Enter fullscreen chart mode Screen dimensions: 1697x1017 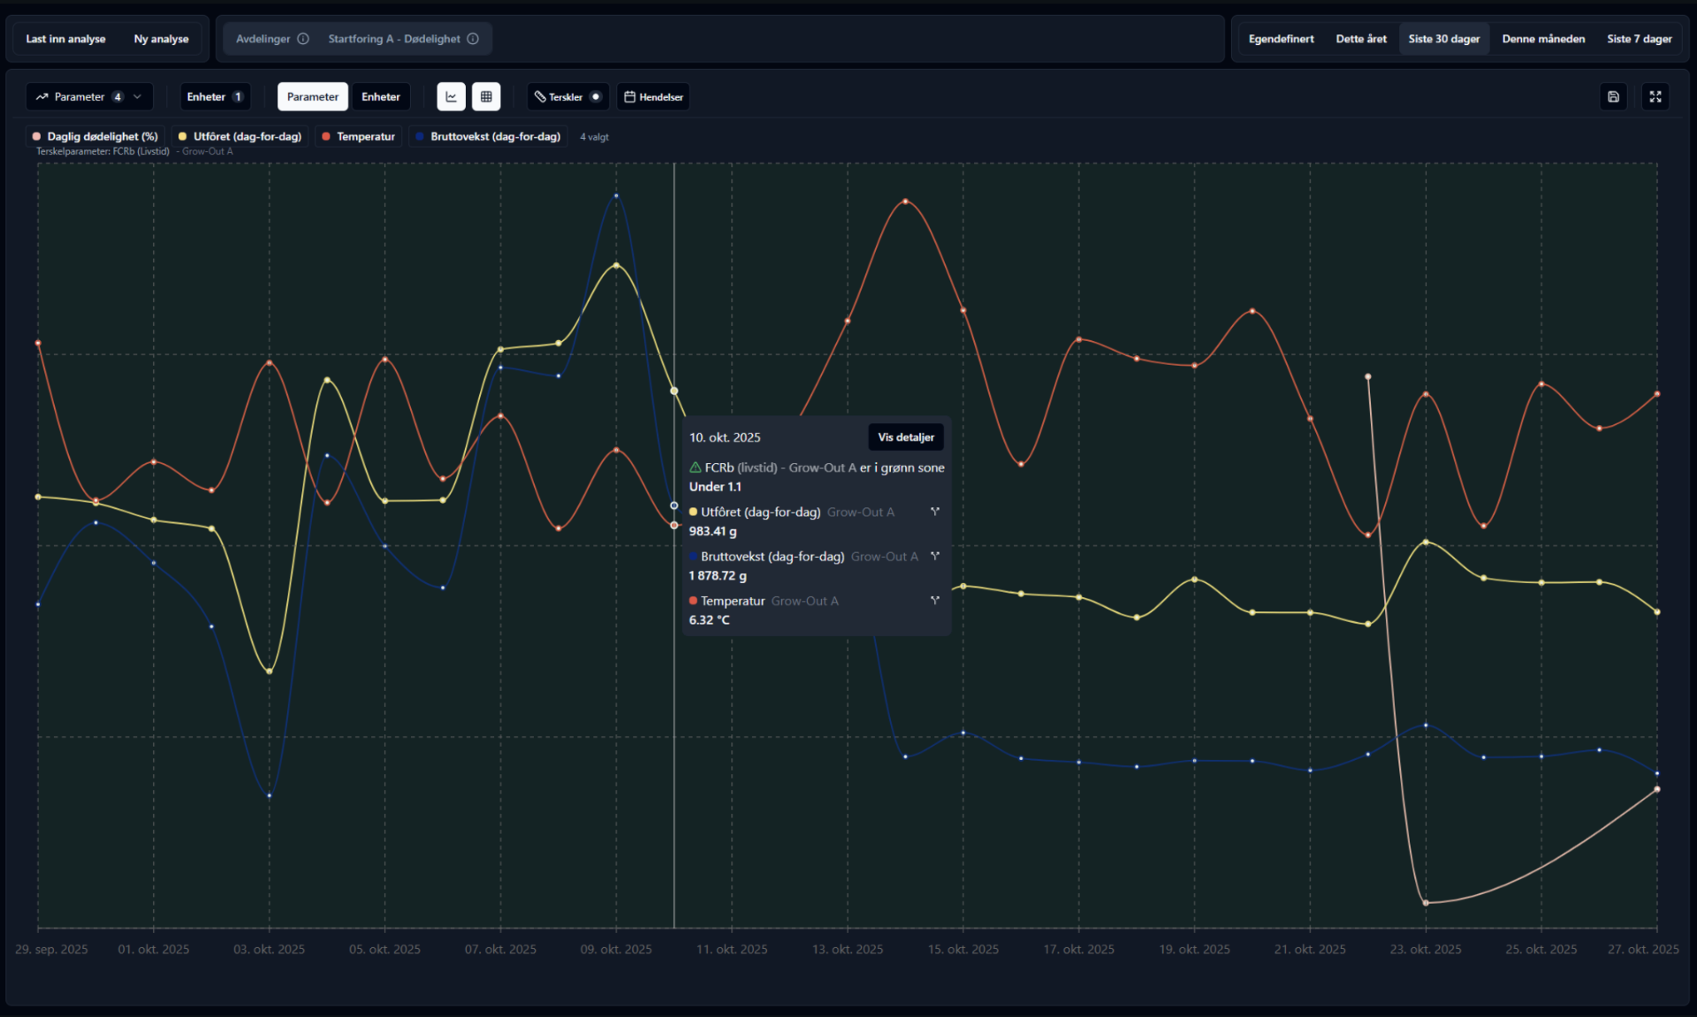(x=1655, y=97)
